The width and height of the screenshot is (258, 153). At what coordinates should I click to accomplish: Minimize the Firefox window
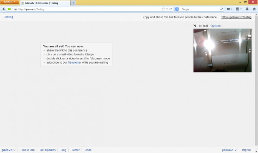point(240,2)
